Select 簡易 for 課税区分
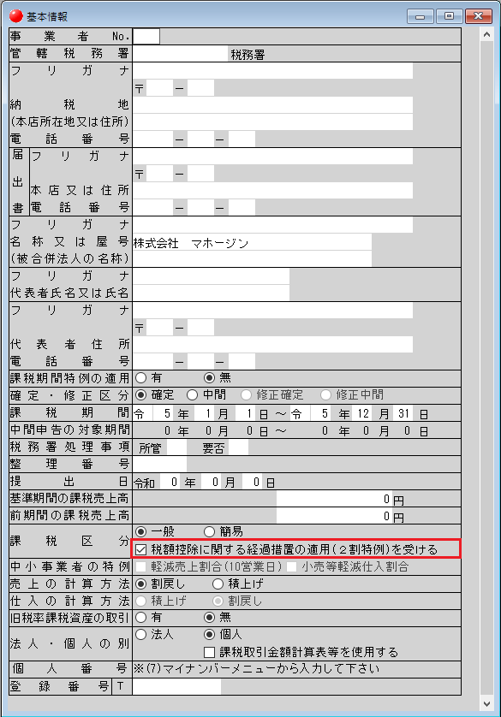The height and width of the screenshot is (717, 501). pos(209,532)
